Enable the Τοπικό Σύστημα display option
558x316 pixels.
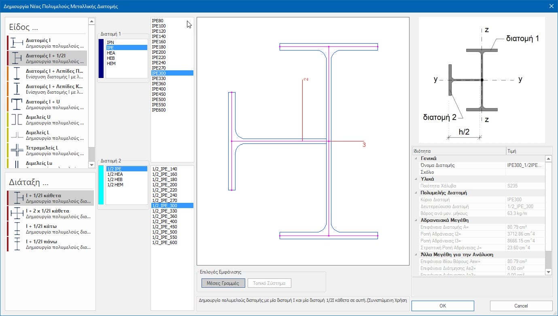point(269,283)
